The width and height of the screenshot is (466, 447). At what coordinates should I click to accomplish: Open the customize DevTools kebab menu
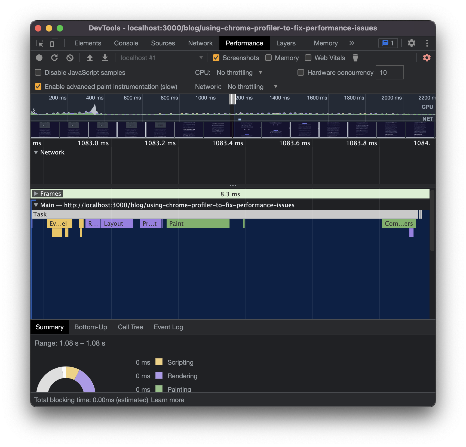pos(427,43)
